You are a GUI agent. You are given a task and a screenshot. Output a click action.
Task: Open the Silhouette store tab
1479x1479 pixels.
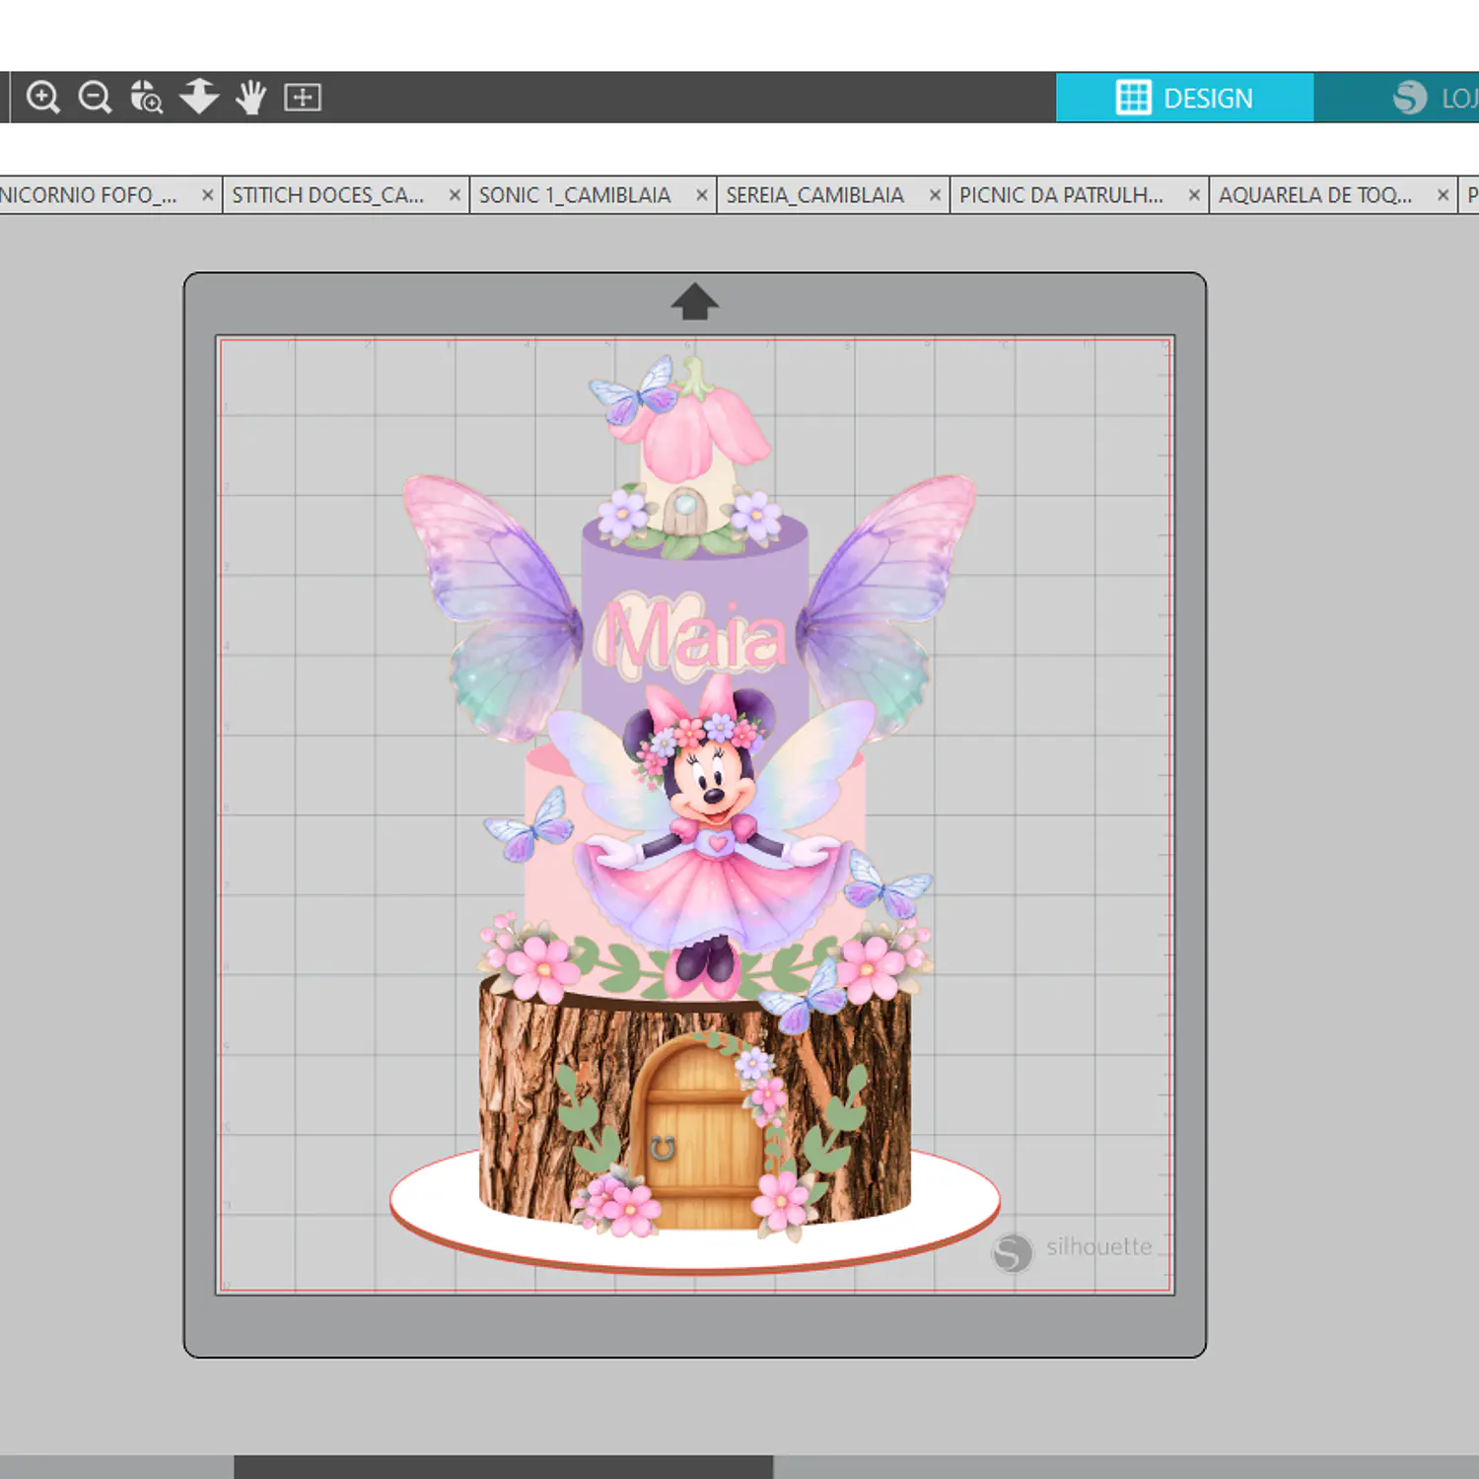[x=1396, y=98]
